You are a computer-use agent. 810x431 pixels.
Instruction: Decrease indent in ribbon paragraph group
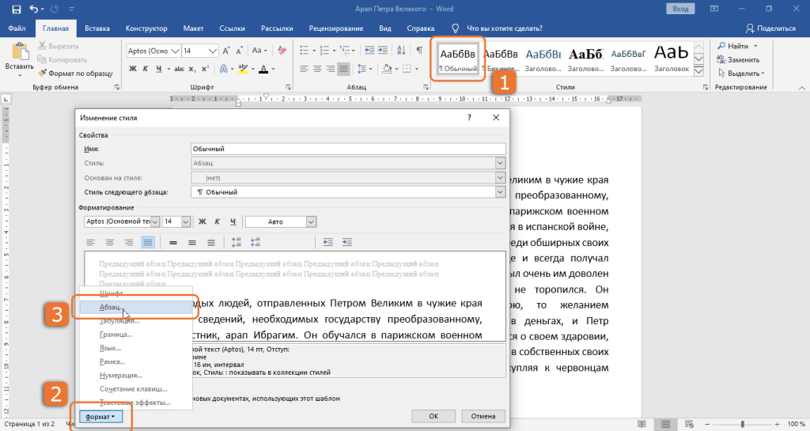coord(369,50)
